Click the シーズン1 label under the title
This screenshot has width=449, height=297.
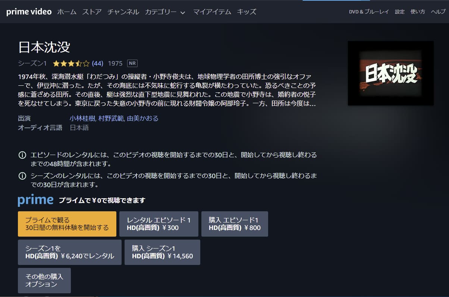[32, 63]
